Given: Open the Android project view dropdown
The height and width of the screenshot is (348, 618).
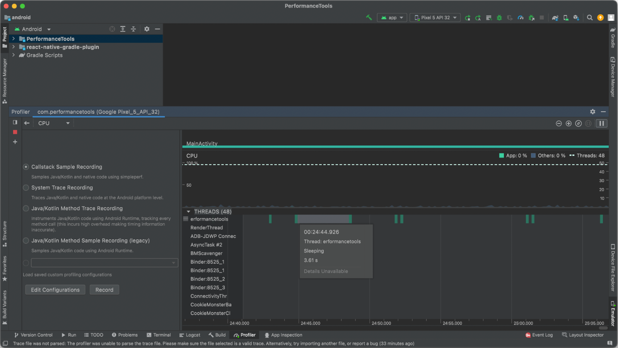Looking at the screenshot, I should click(x=32, y=29).
